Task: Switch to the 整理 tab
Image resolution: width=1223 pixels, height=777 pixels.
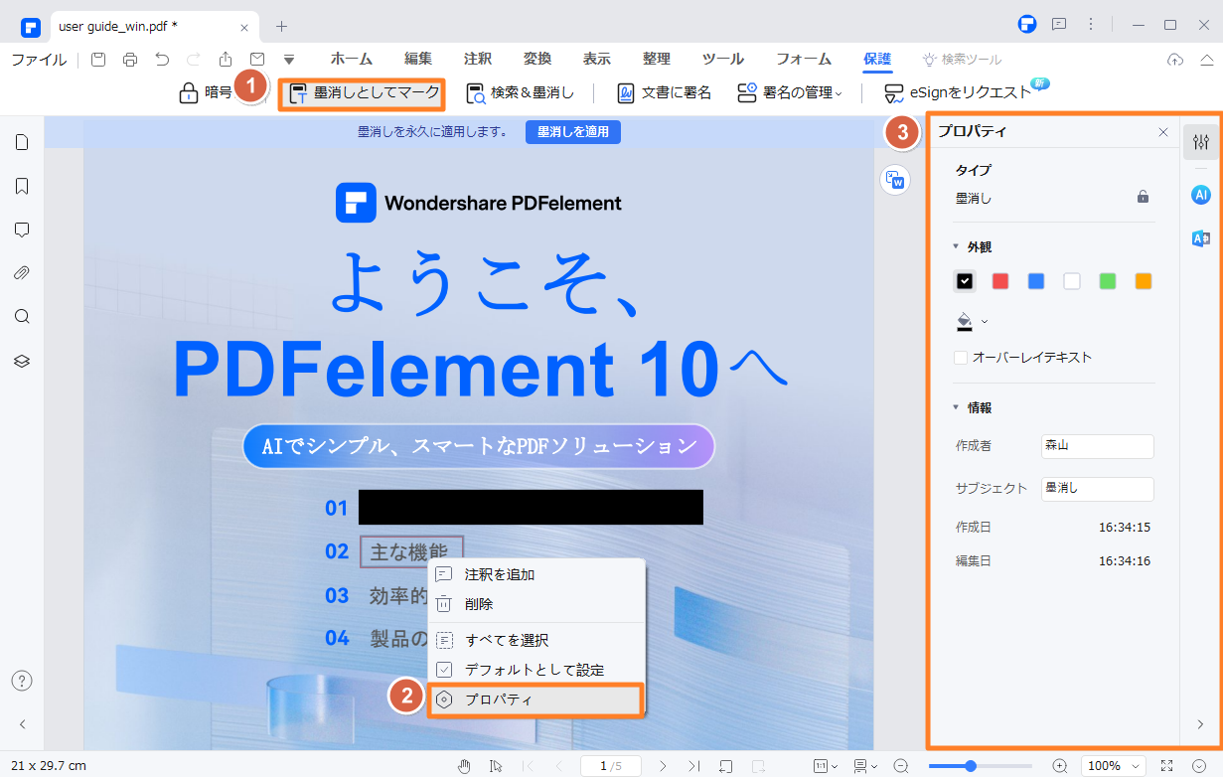Action: (x=657, y=60)
